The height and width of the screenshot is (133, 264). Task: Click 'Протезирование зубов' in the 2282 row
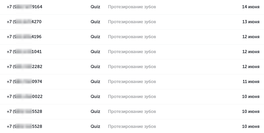pyautogui.click(x=132, y=67)
